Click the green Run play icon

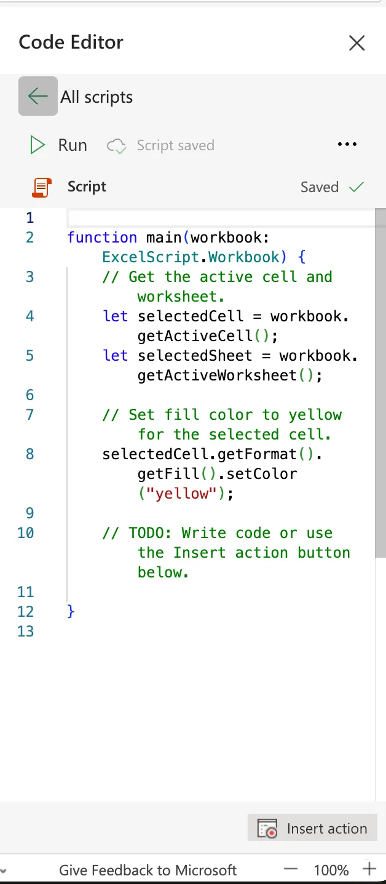pos(37,145)
